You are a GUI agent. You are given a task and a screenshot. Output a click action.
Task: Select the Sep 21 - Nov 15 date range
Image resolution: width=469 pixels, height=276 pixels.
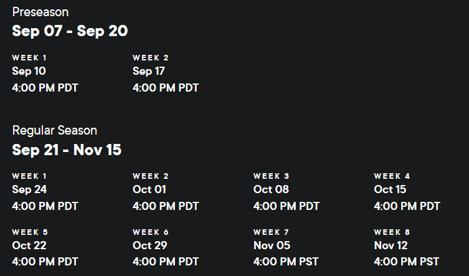(x=67, y=150)
